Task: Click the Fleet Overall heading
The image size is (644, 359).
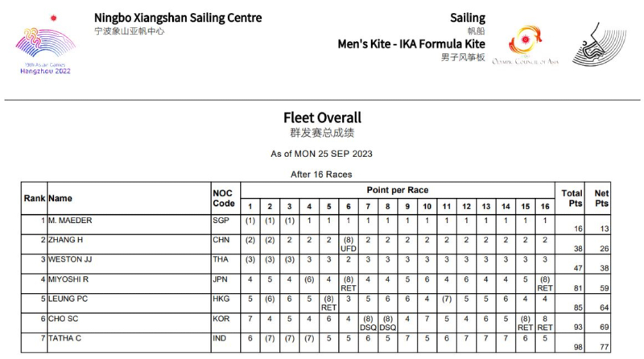Action: pyautogui.click(x=322, y=118)
